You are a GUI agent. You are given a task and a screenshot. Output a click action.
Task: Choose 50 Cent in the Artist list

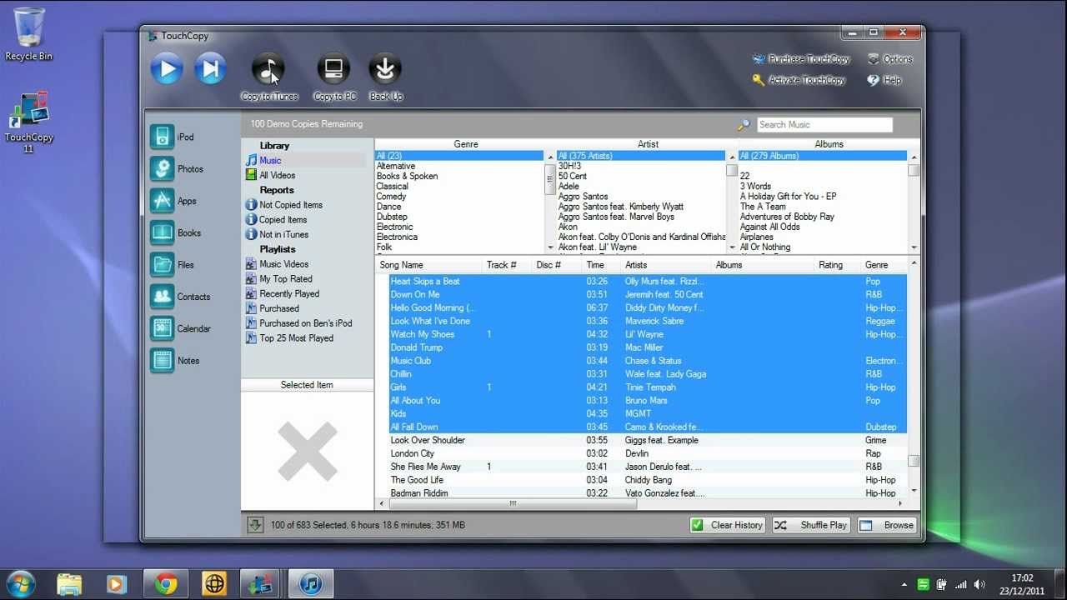pos(573,177)
